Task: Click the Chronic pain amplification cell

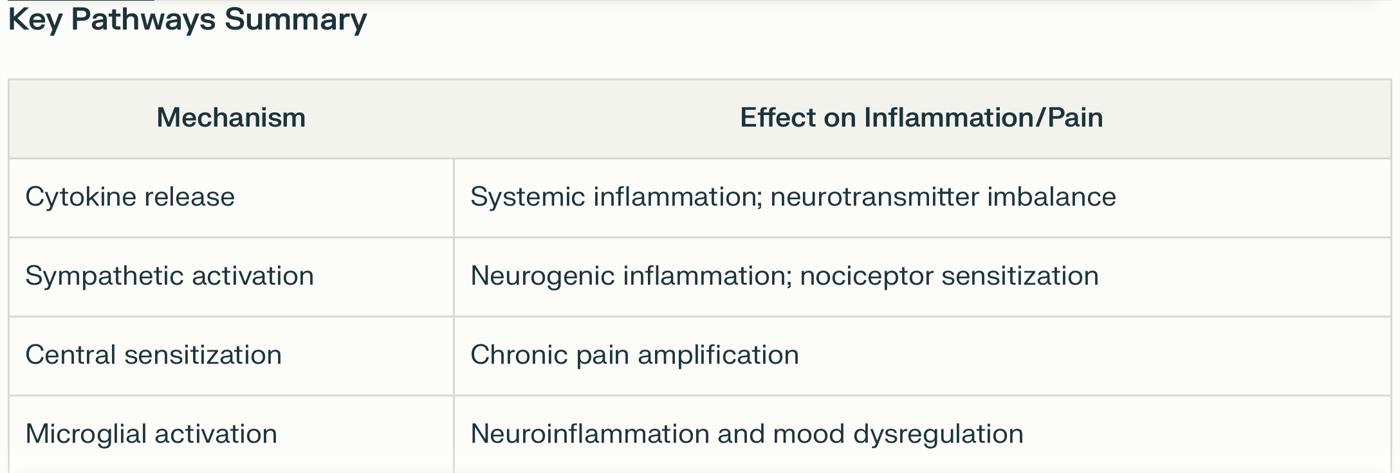Action: pos(923,356)
